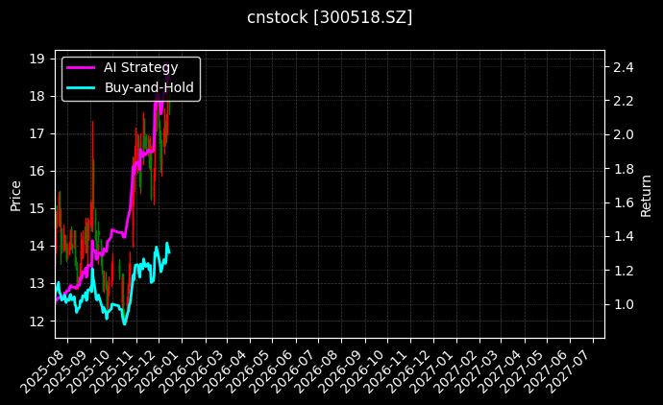Screen dimensions: 663x405
Task: Click the price tick value 17
Action: [x=37, y=133]
